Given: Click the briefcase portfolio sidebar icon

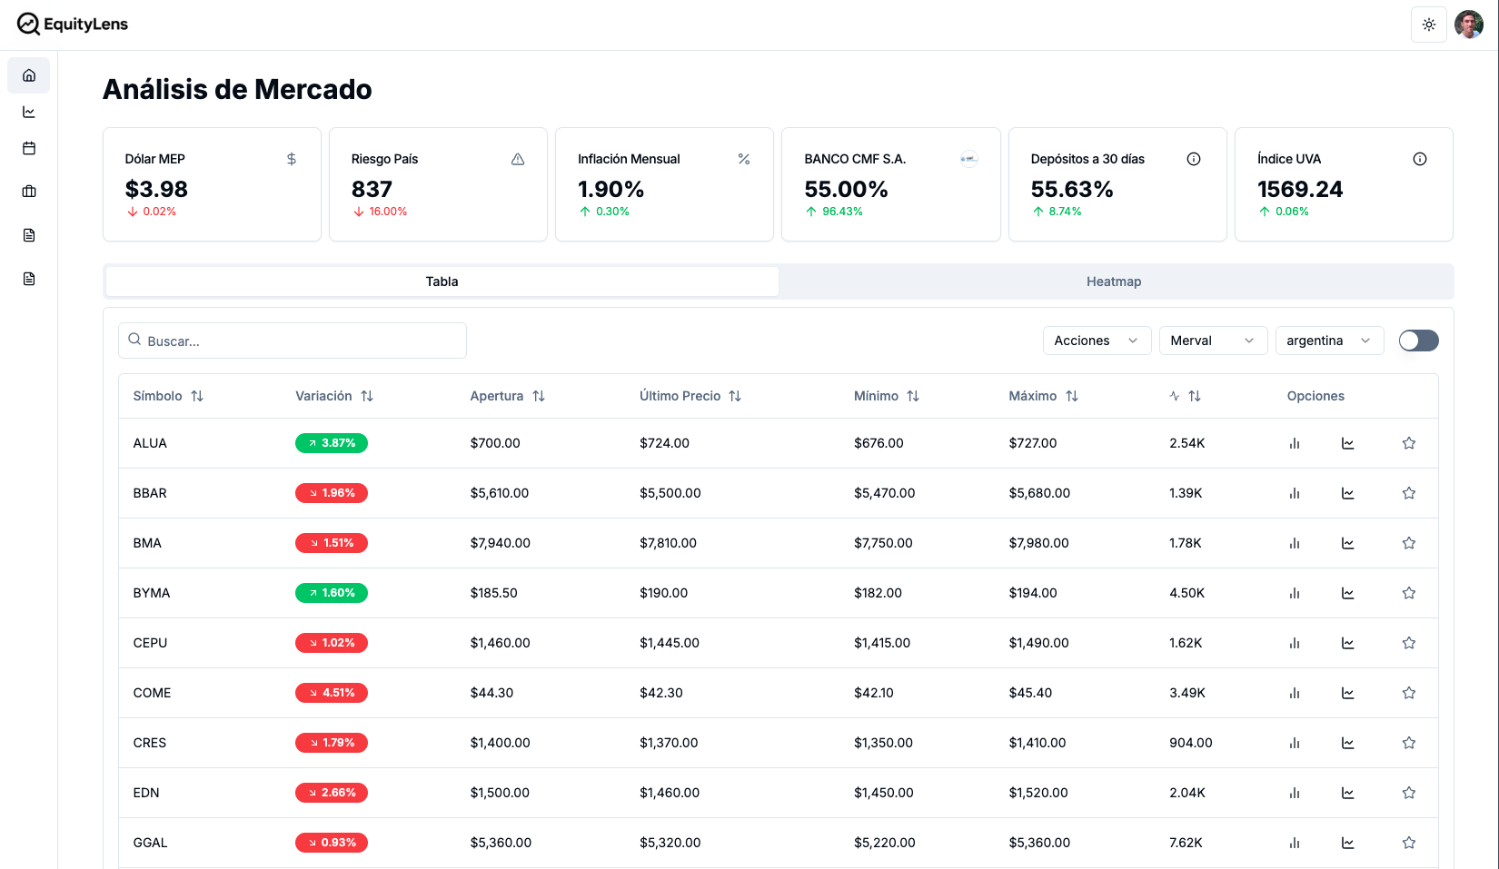Looking at the screenshot, I should coord(29,192).
